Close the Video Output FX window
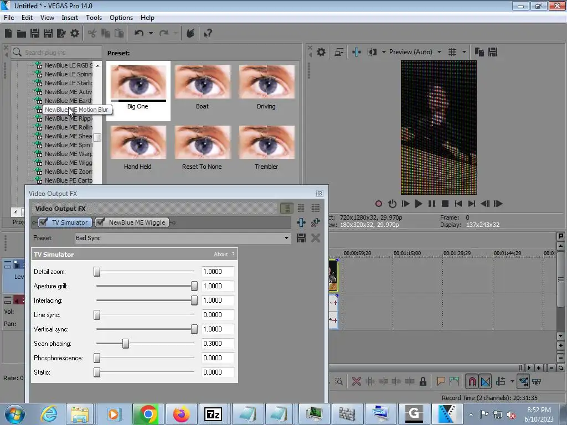The image size is (567, 425). [319, 193]
